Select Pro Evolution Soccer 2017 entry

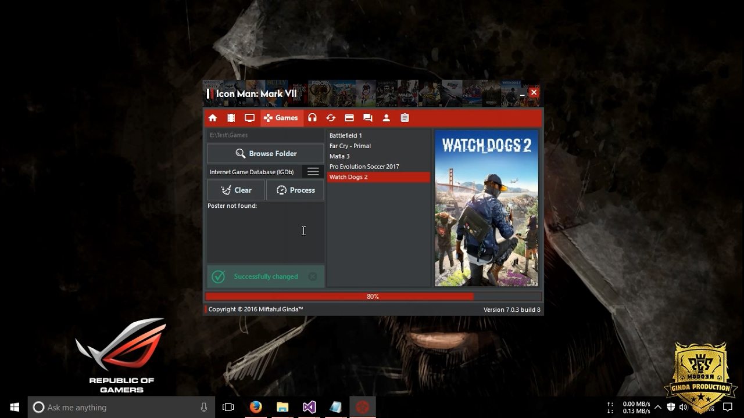click(x=364, y=167)
